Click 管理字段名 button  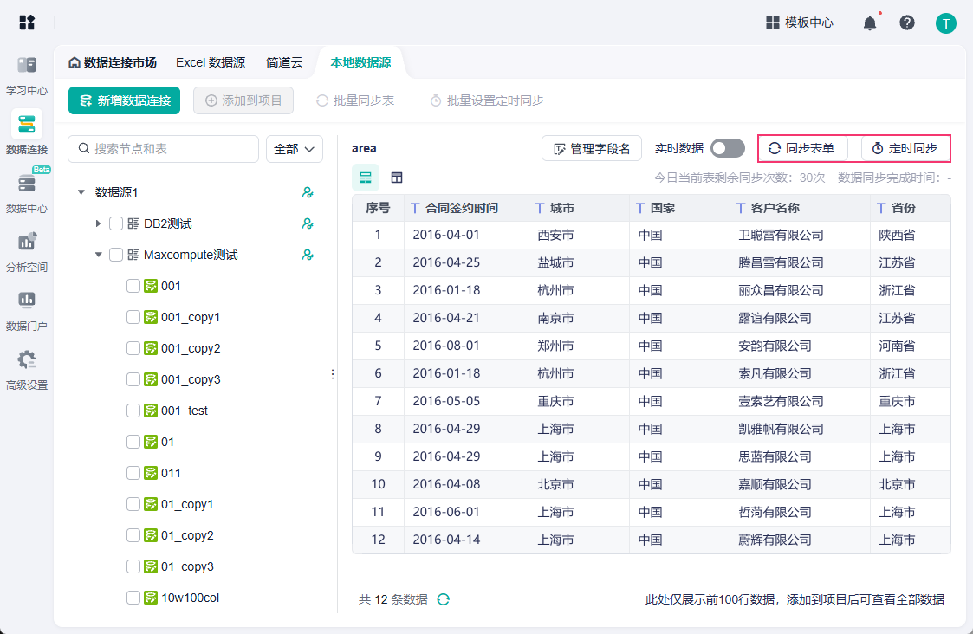tap(592, 149)
